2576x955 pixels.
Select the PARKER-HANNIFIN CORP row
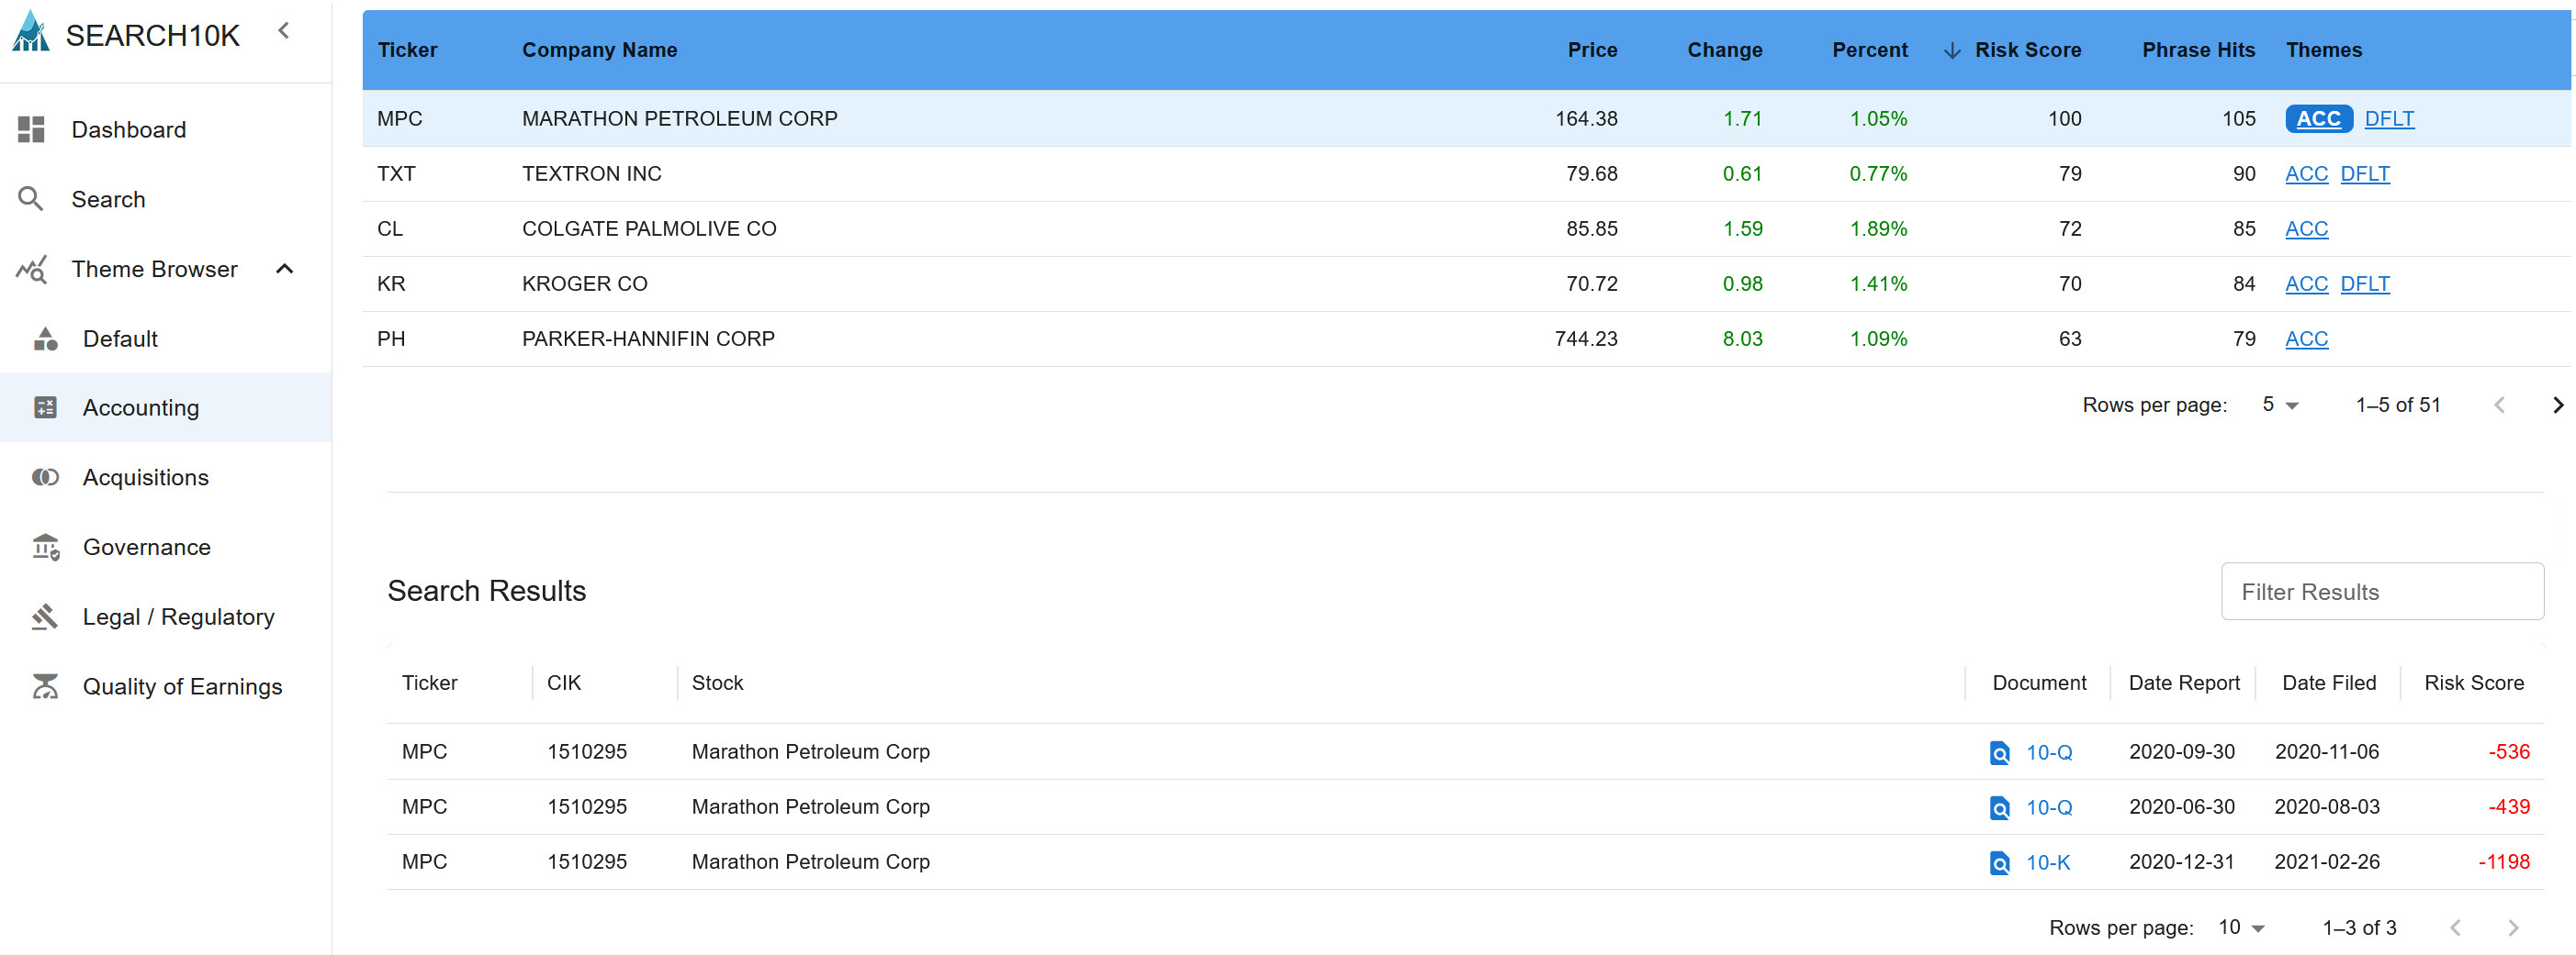pyautogui.click(x=1466, y=339)
